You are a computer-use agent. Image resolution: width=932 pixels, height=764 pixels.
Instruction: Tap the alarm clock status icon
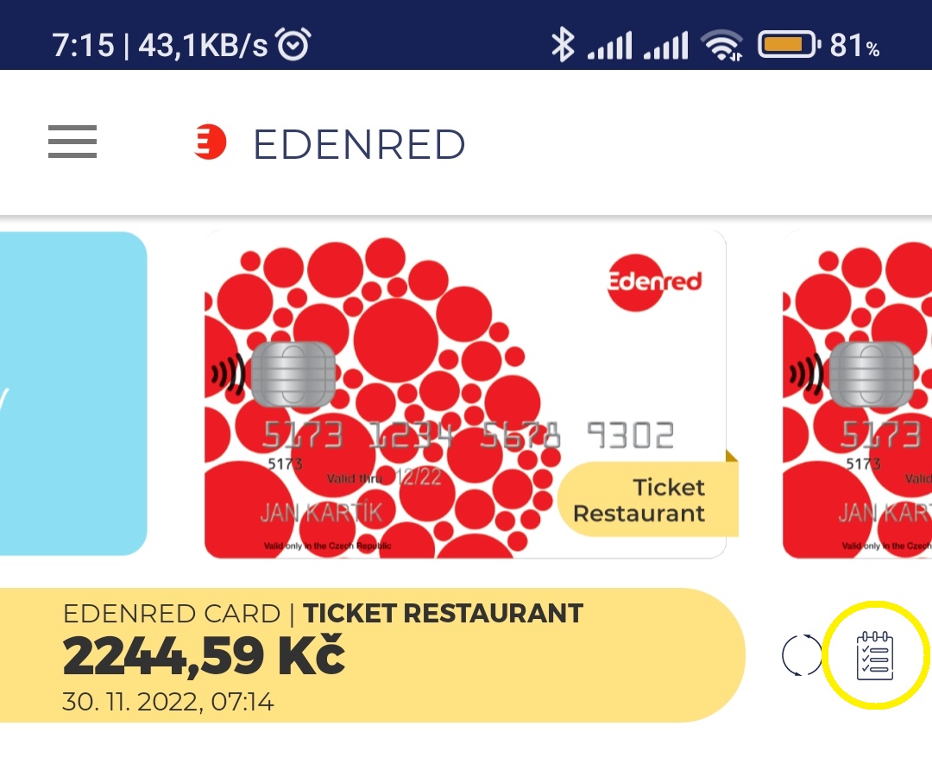(x=294, y=45)
